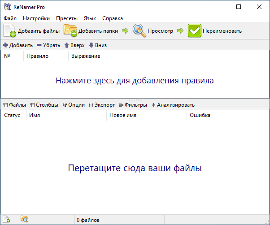270x225 pixels.
Task: Sort by the Имя column header
Action: 66,115
